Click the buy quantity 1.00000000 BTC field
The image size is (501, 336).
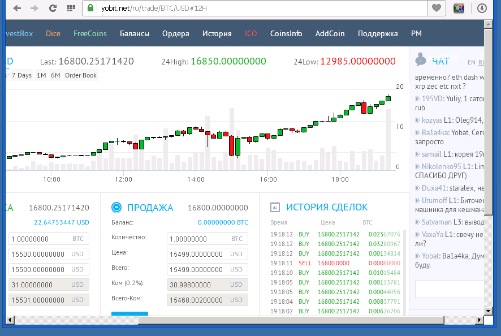(49, 239)
